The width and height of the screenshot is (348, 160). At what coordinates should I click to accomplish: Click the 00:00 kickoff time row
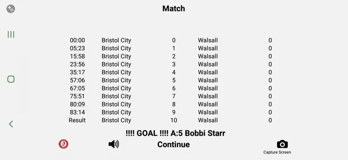tap(77, 40)
